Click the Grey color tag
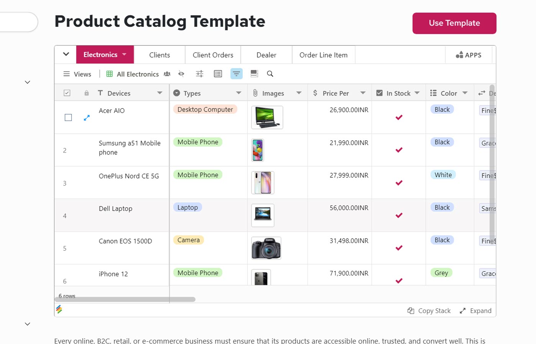The width and height of the screenshot is (536, 344). click(441, 273)
